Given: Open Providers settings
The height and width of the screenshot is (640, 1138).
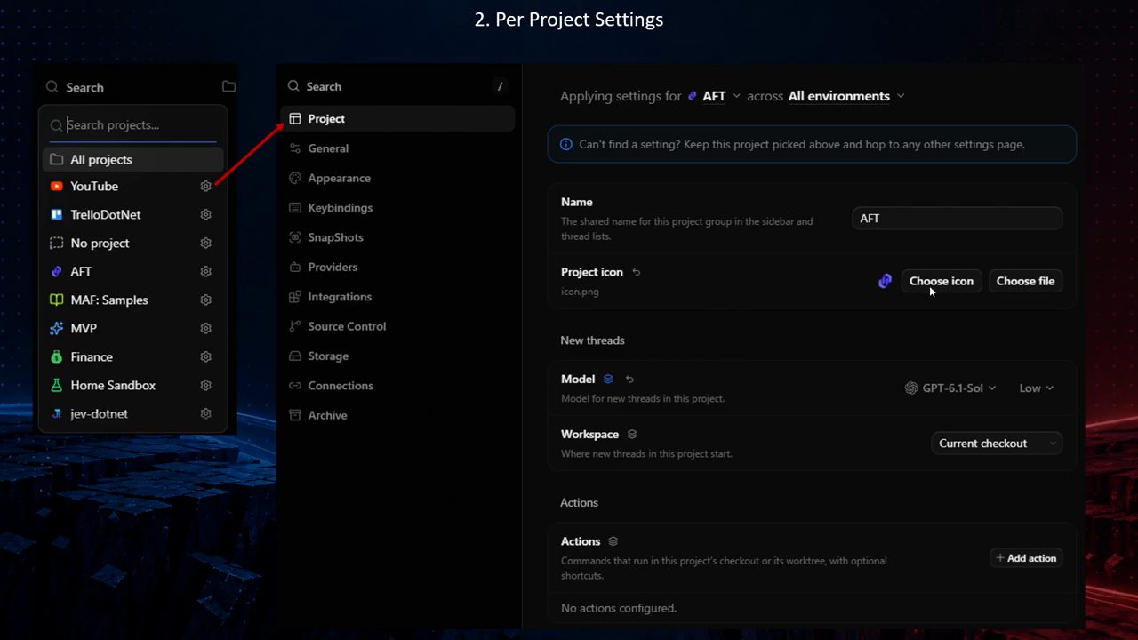Looking at the screenshot, I should click(397, 267).
